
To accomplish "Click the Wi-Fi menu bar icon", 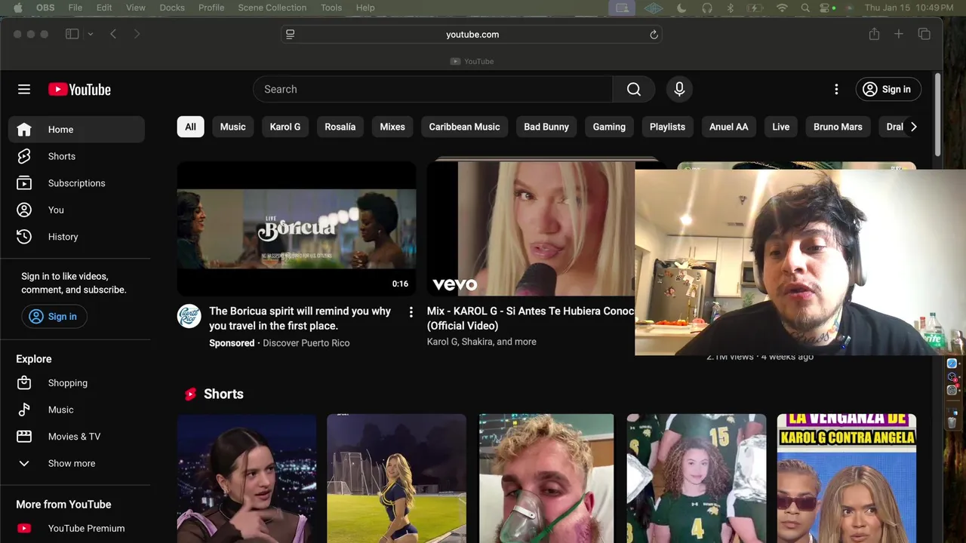I will [782, 8].
